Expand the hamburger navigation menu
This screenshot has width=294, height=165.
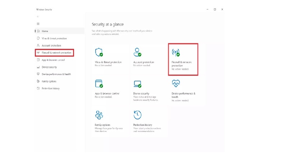(x=38, y=24)
